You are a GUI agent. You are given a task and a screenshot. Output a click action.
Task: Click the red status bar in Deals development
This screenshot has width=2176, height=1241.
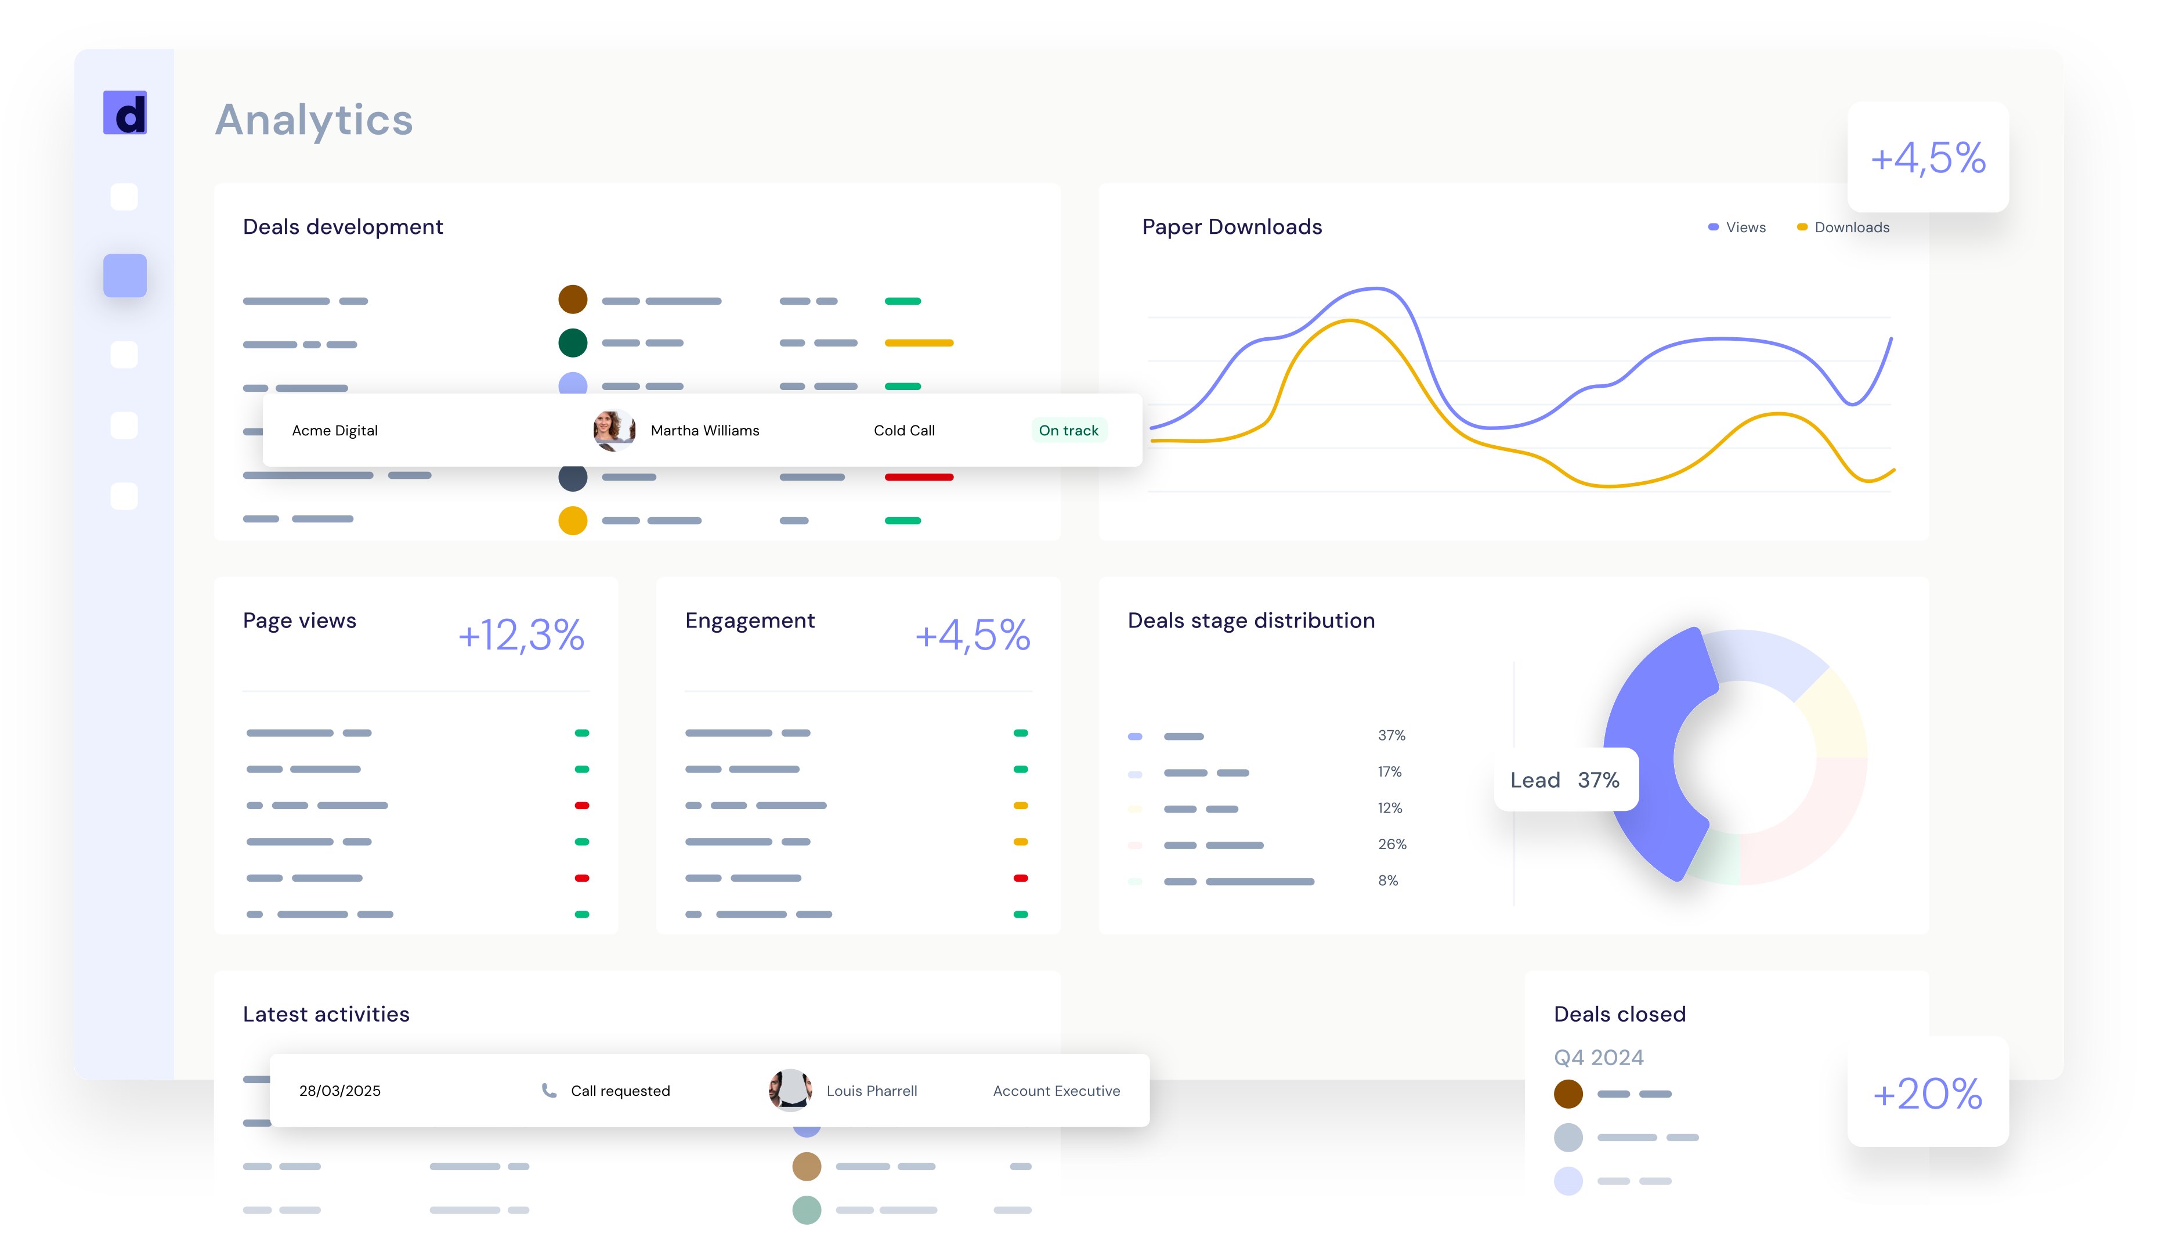[x=919, y=477]
